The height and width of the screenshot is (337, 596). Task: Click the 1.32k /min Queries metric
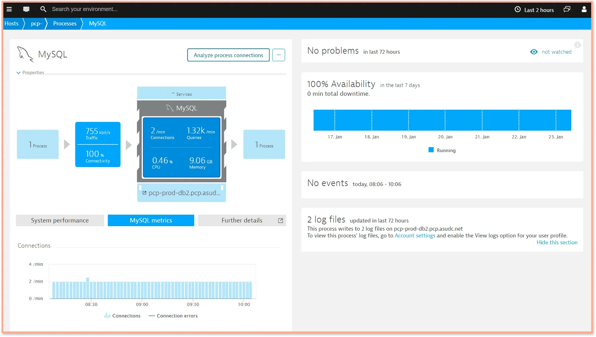(201, 133)
